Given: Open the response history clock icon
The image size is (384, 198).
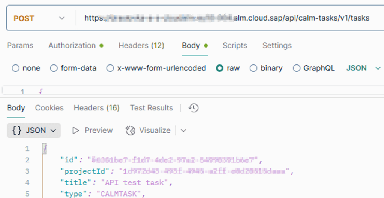Looking at the screenshot, I should (193, 108).
